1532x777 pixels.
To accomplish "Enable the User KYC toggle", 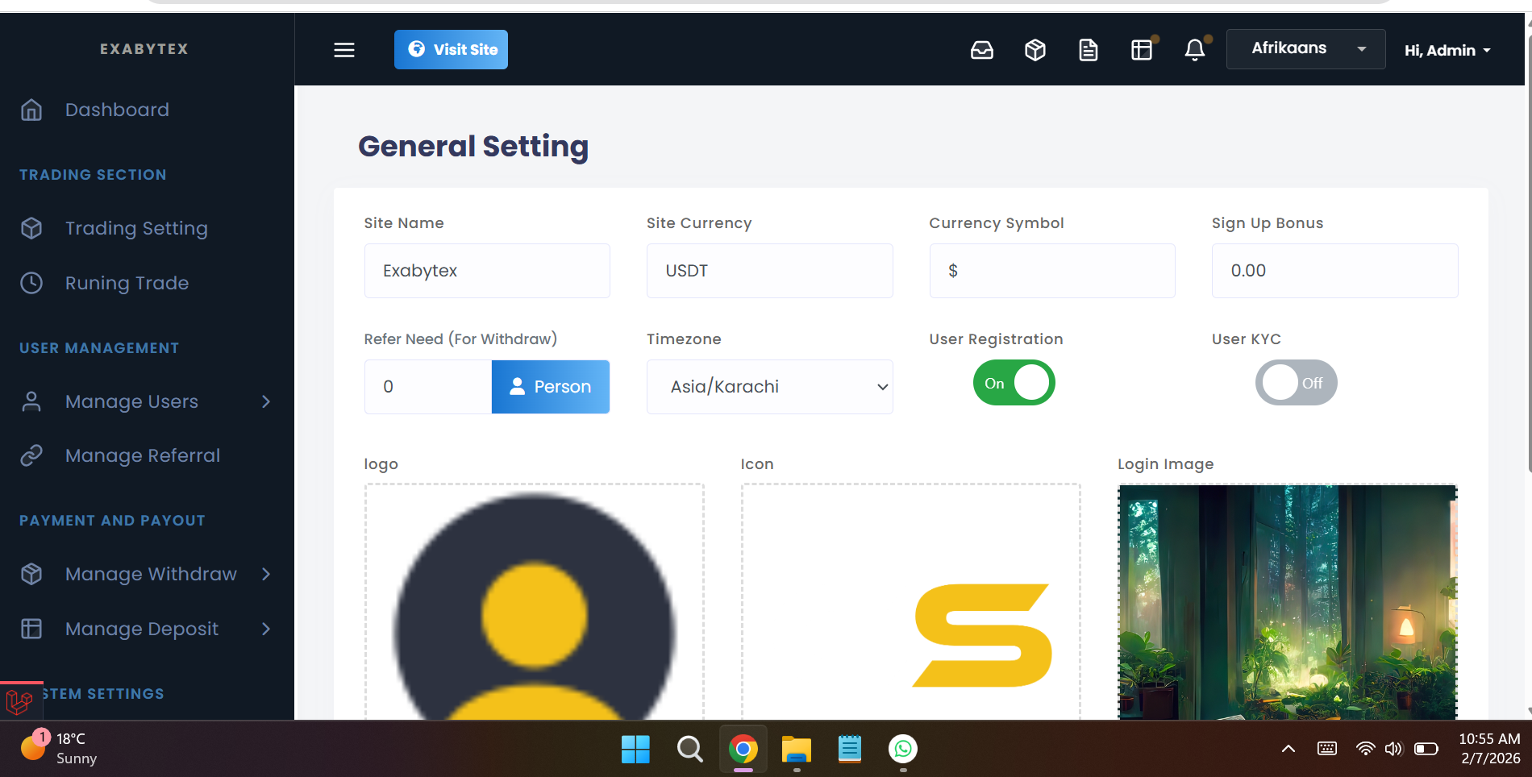I will [x=1296, y=383].
